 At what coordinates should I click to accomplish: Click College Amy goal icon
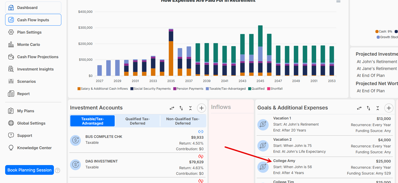[x=263, y=167]
